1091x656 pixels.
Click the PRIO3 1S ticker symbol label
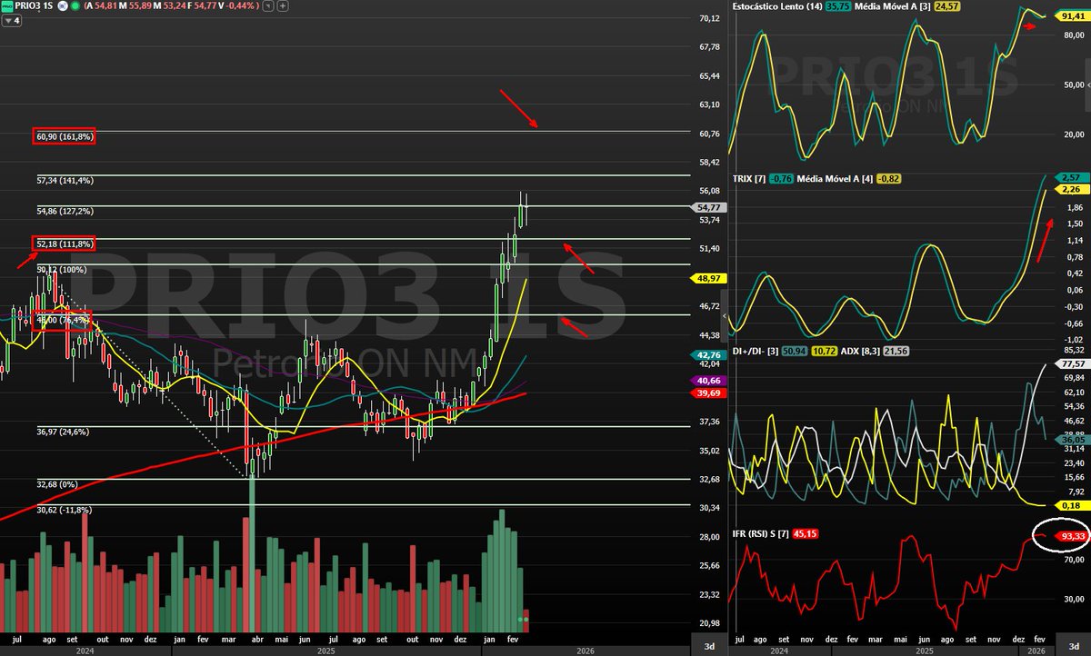coord(34,6)
